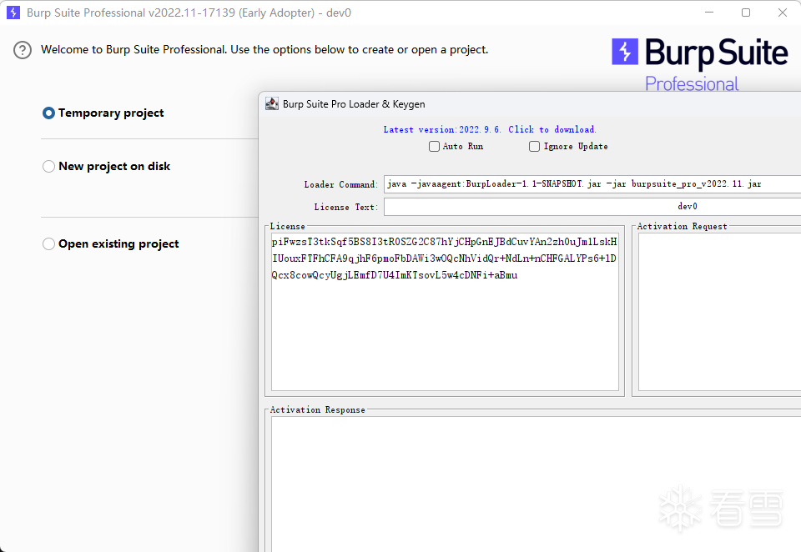The image size is (801, 552).
Task: Click the Burp Suite Professional logo
Action: [x=700, y=64]
